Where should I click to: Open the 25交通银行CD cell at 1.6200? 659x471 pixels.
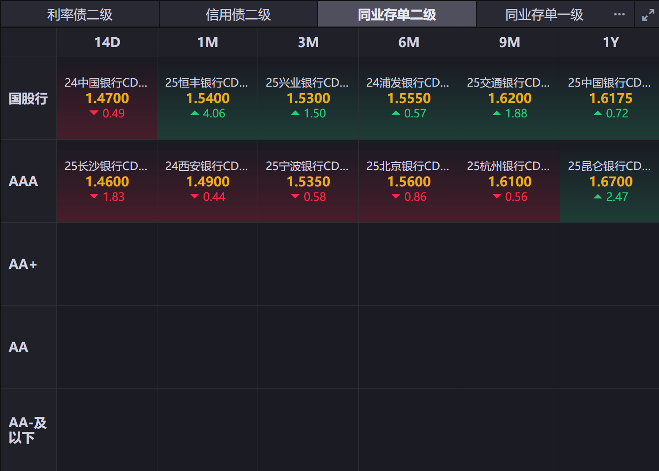(510, 98)
